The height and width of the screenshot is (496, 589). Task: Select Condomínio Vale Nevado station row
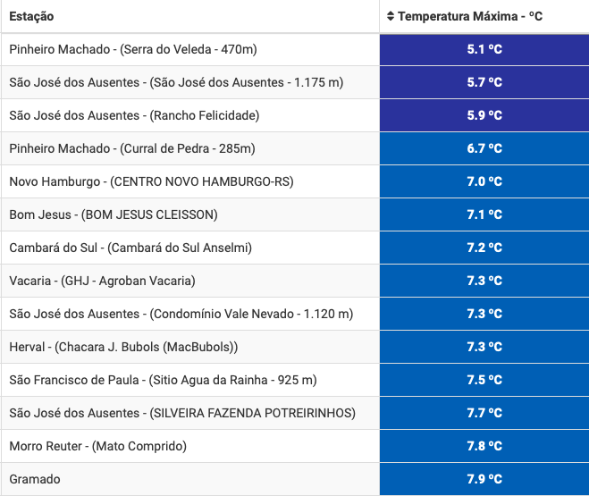(181, 314)
